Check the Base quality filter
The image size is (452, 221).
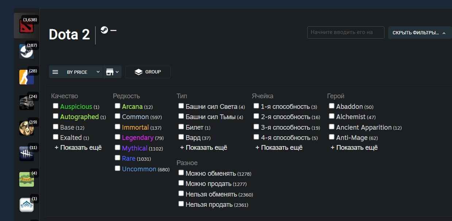click(55, 126)
